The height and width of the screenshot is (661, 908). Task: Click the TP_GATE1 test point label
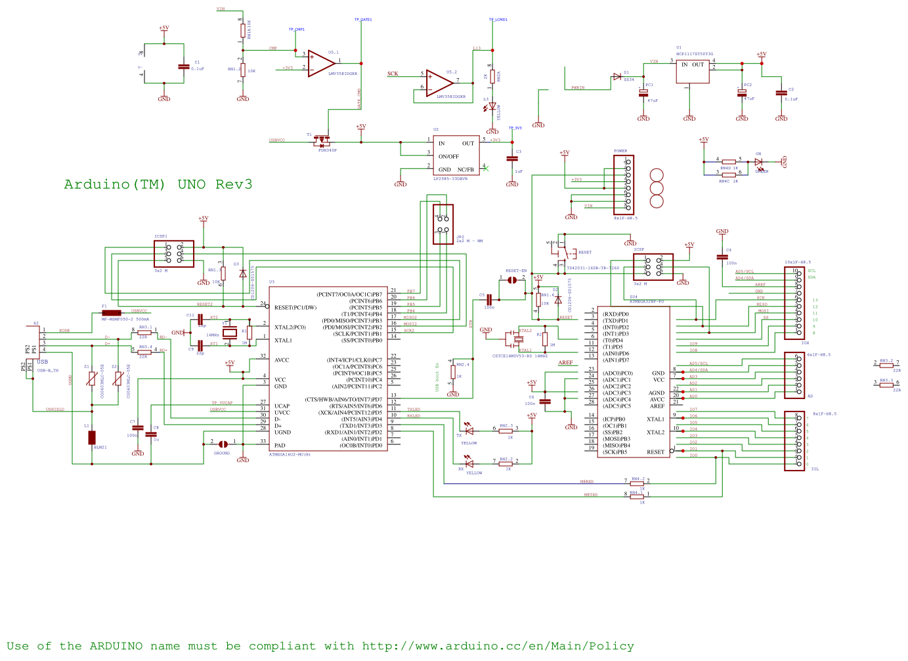point(363,20)
